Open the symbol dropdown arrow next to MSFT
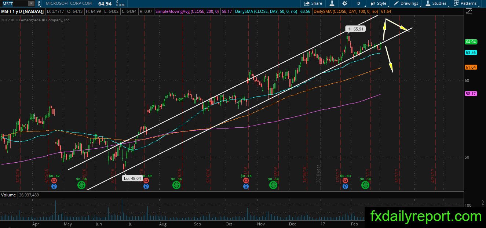The image size is (486, 228). pyautogui.click(x=31, y=3)
